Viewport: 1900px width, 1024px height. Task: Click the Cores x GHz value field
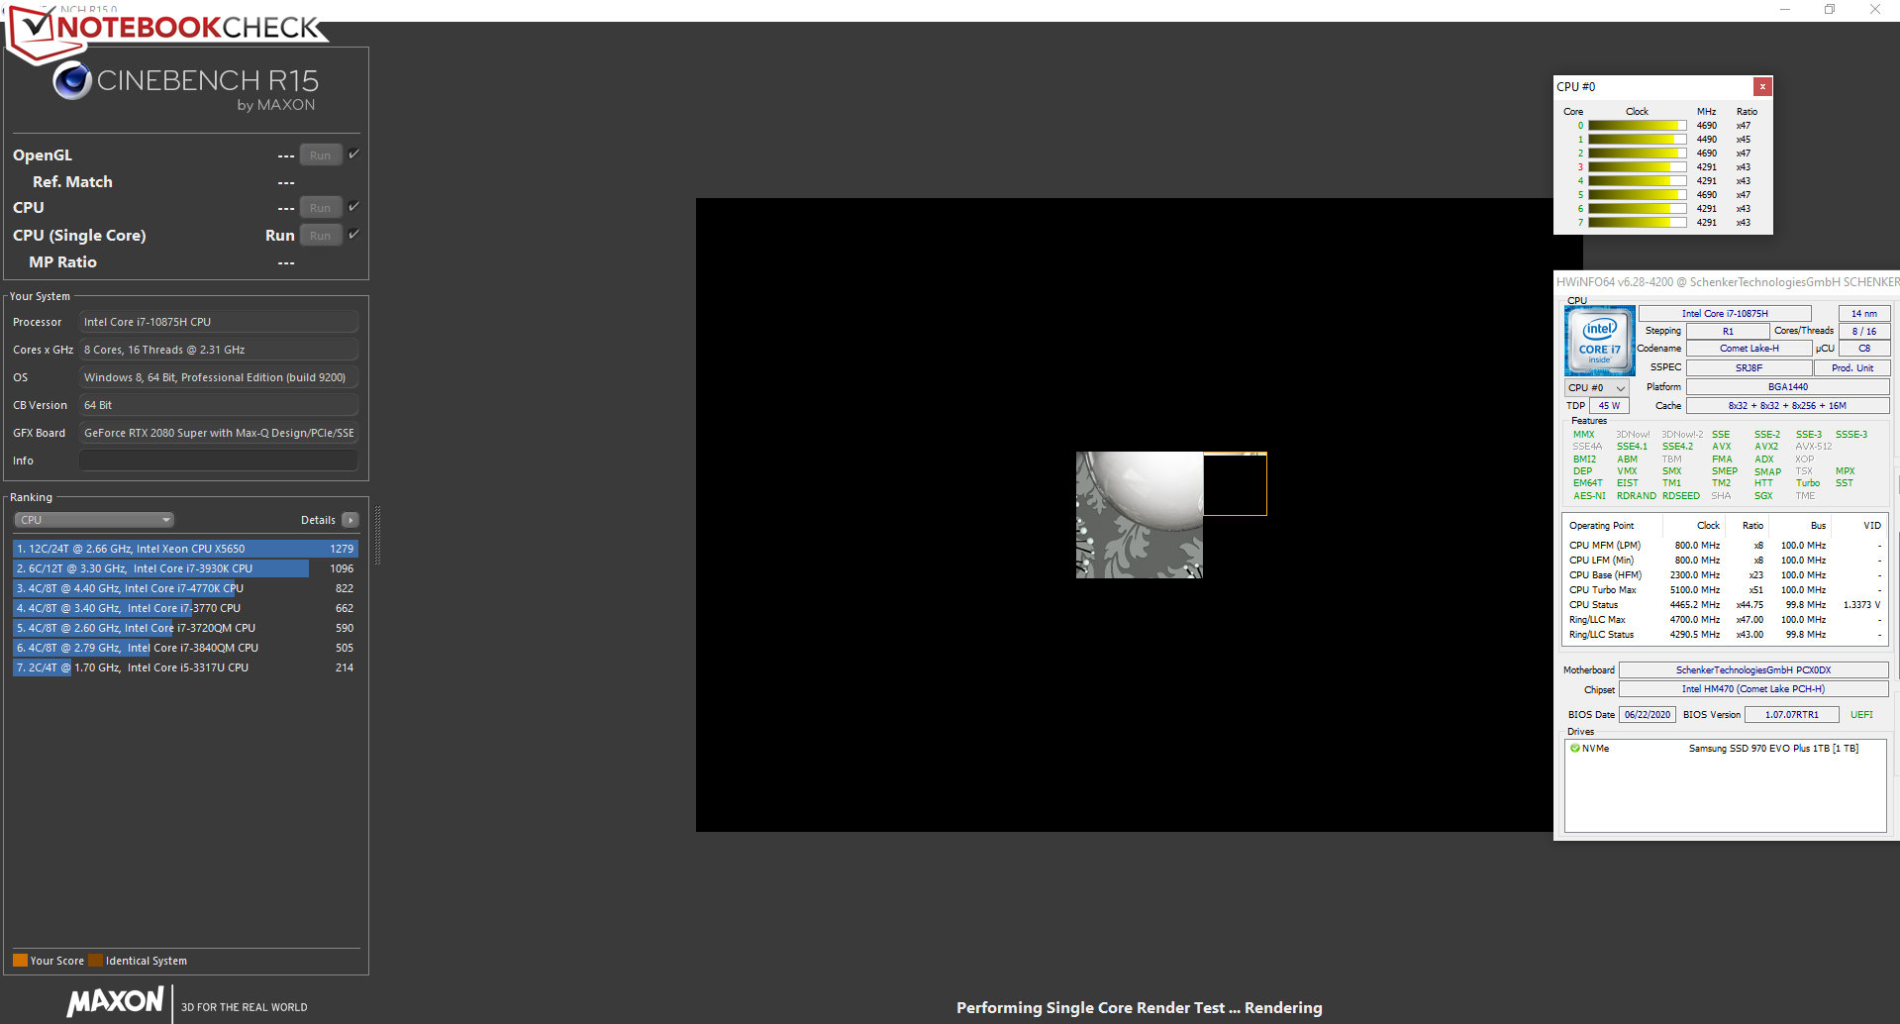click(219, 350)
